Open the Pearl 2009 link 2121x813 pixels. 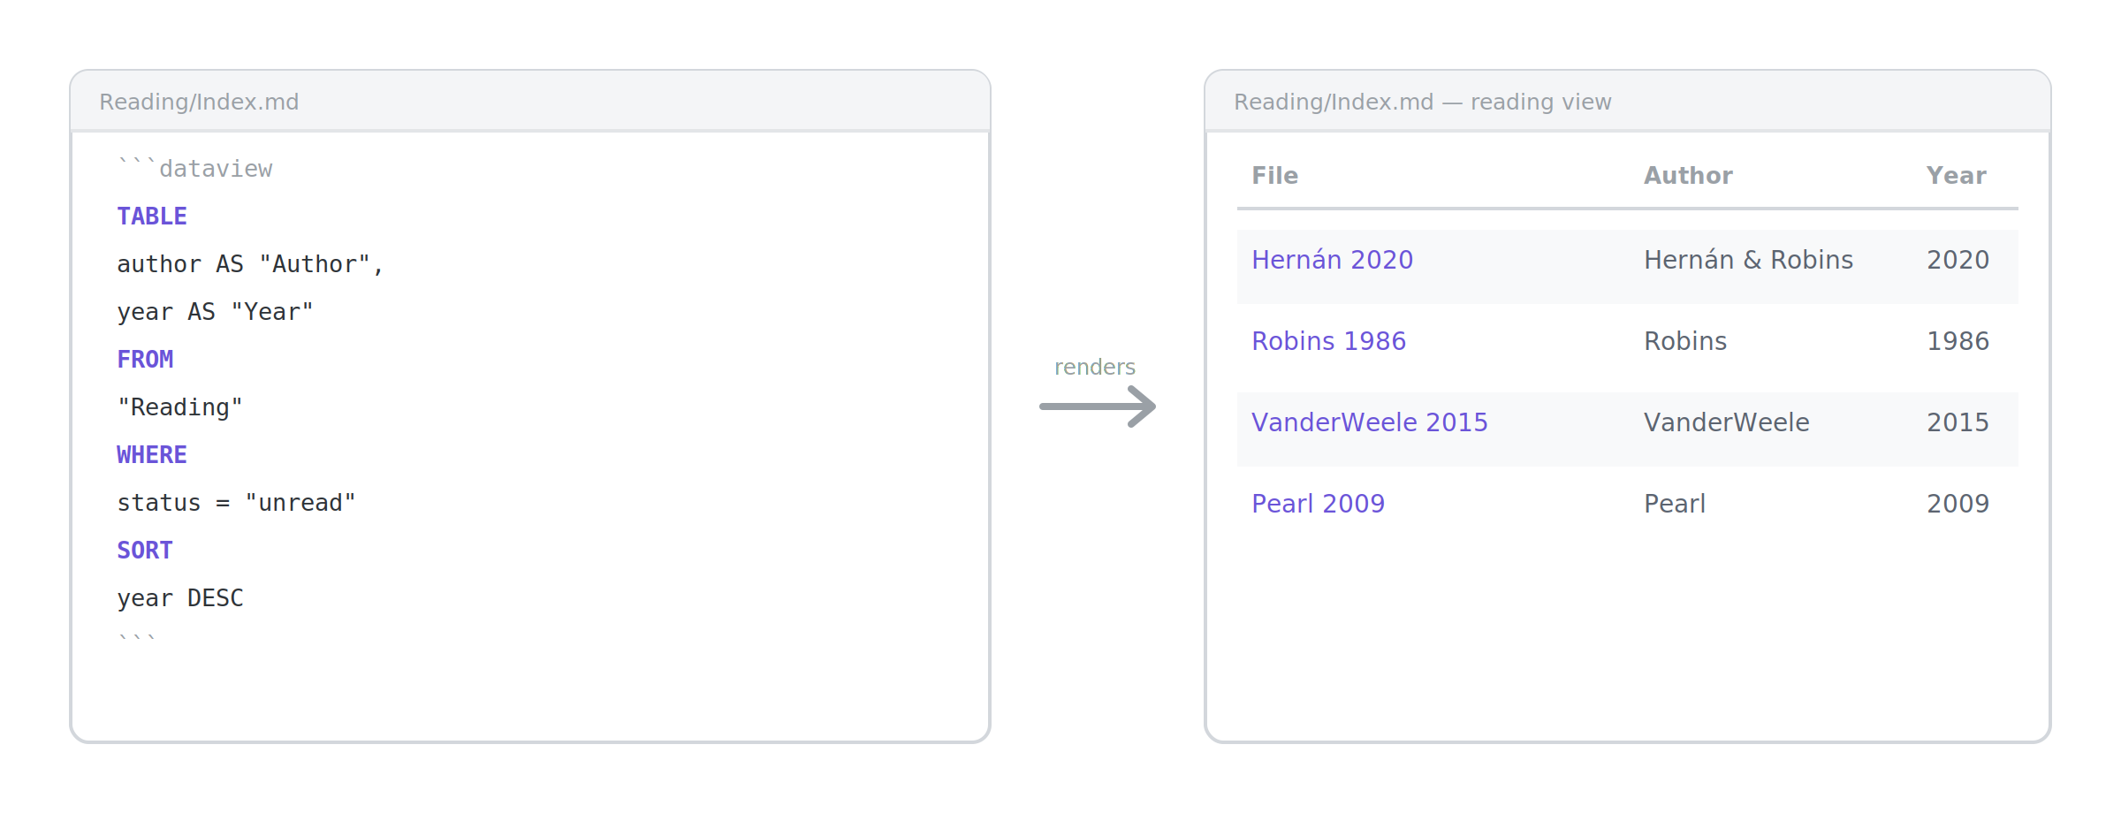coord(1318,504)
